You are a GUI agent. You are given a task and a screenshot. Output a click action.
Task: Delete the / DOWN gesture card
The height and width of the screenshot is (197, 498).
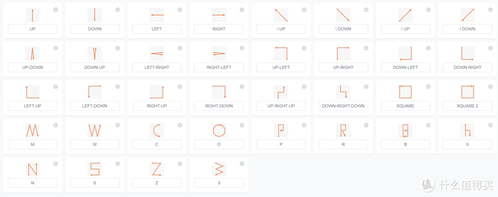click(x=490, y=10)
